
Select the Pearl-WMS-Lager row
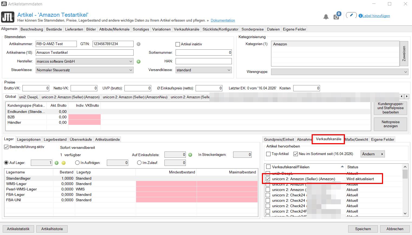[x=131, y=189]
